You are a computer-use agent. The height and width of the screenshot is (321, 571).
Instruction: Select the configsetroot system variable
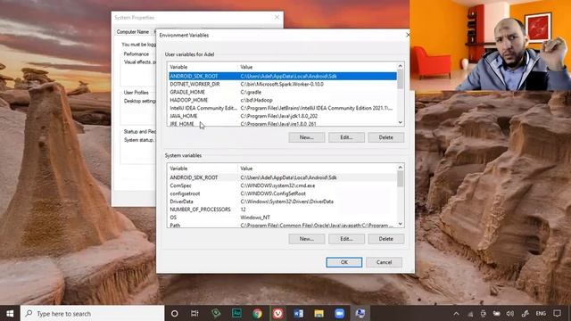283,193
